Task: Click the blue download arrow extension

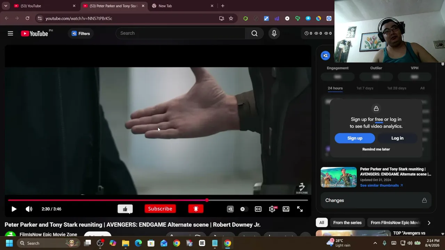Action: (x=308, y=18)
